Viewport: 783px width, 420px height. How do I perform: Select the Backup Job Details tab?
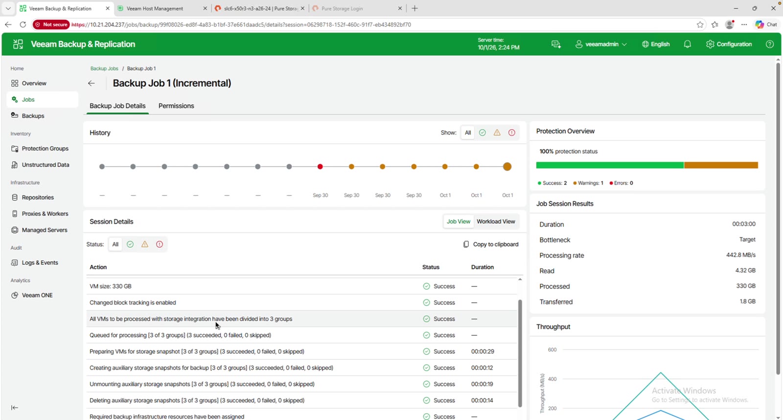pos(117,106)
